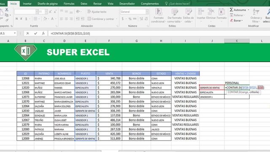Image resolution: width=270 pixels, height=152 pixels.
Task: Open the Combinar y centrar dropdown arrow
Action: point(116,19)
